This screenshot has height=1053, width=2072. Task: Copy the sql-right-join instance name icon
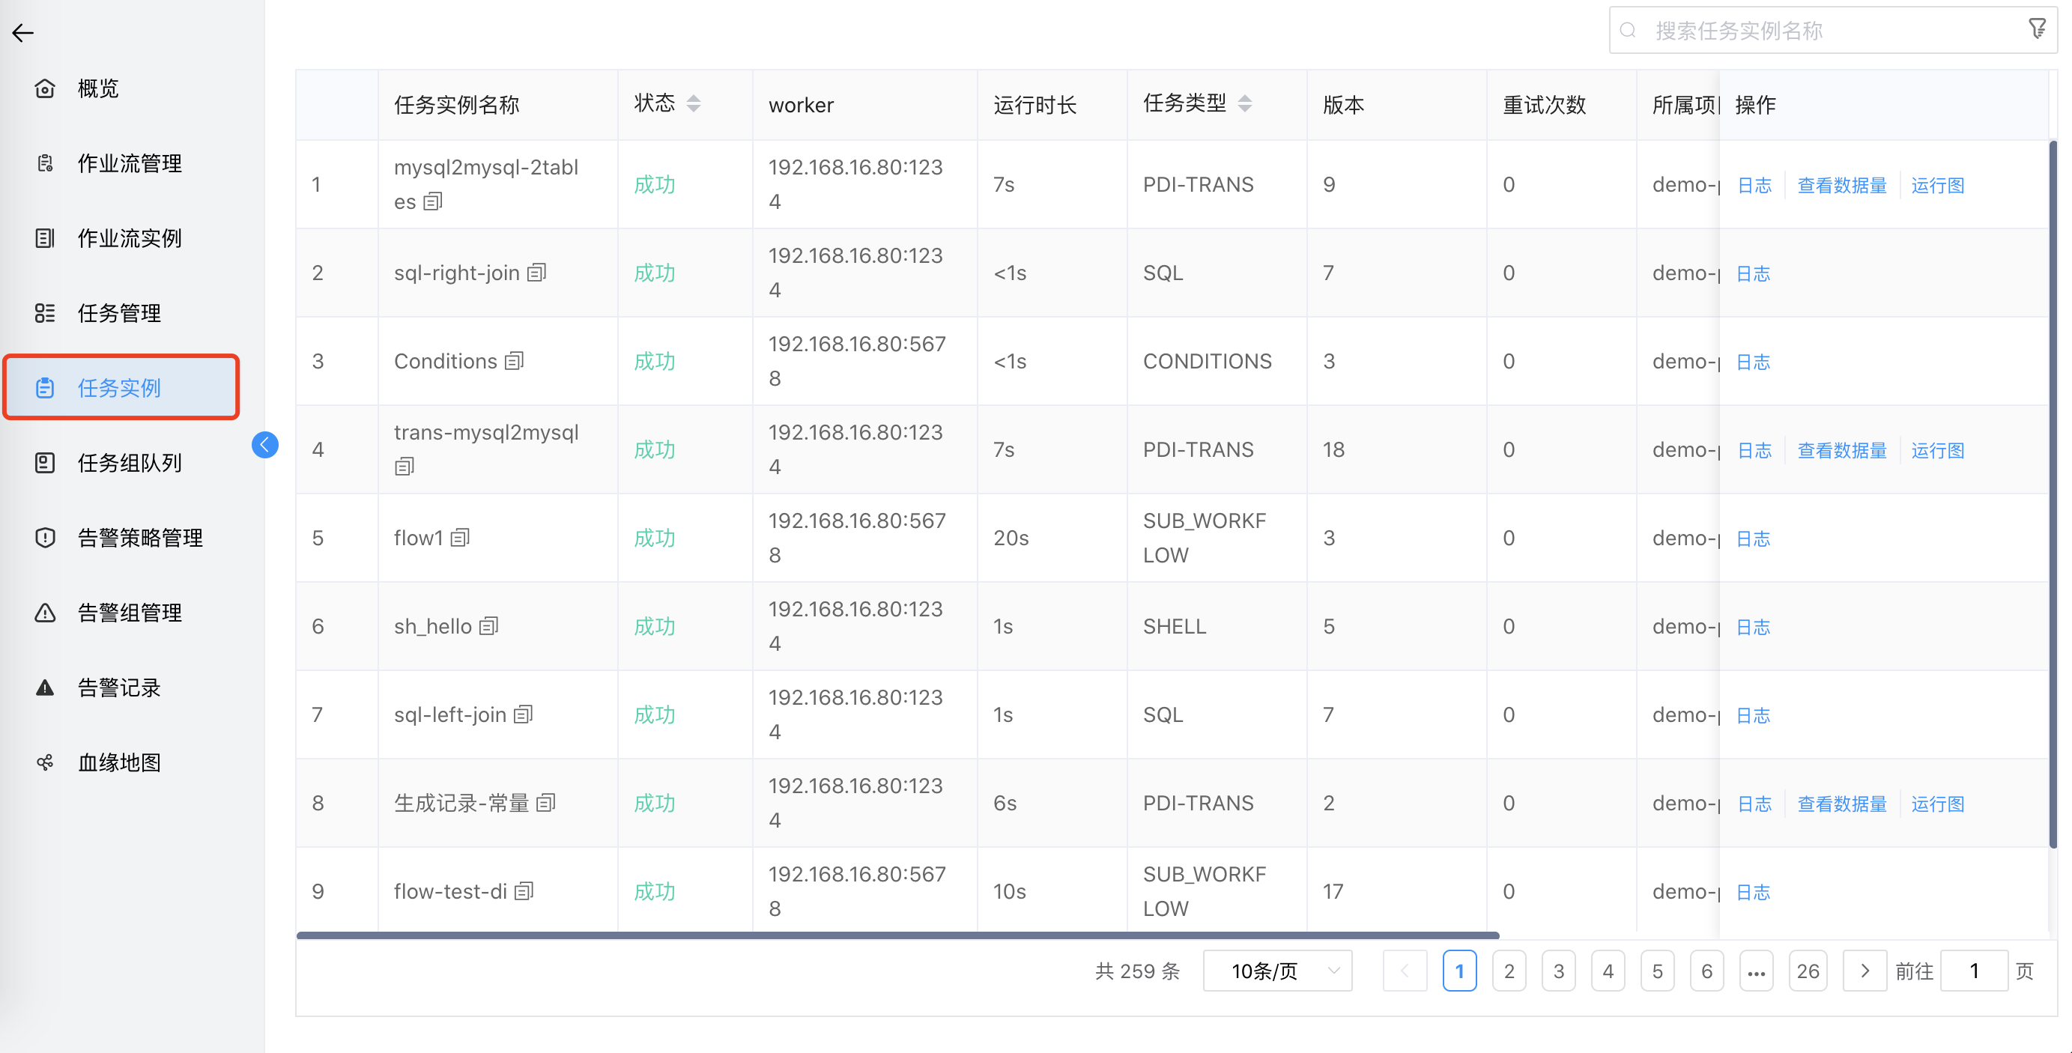tap(536, 273)
